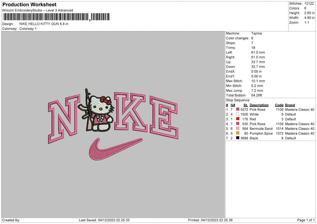Click the letter N in the design
This screenshot has width=317, height=224.
pos(63,119)
